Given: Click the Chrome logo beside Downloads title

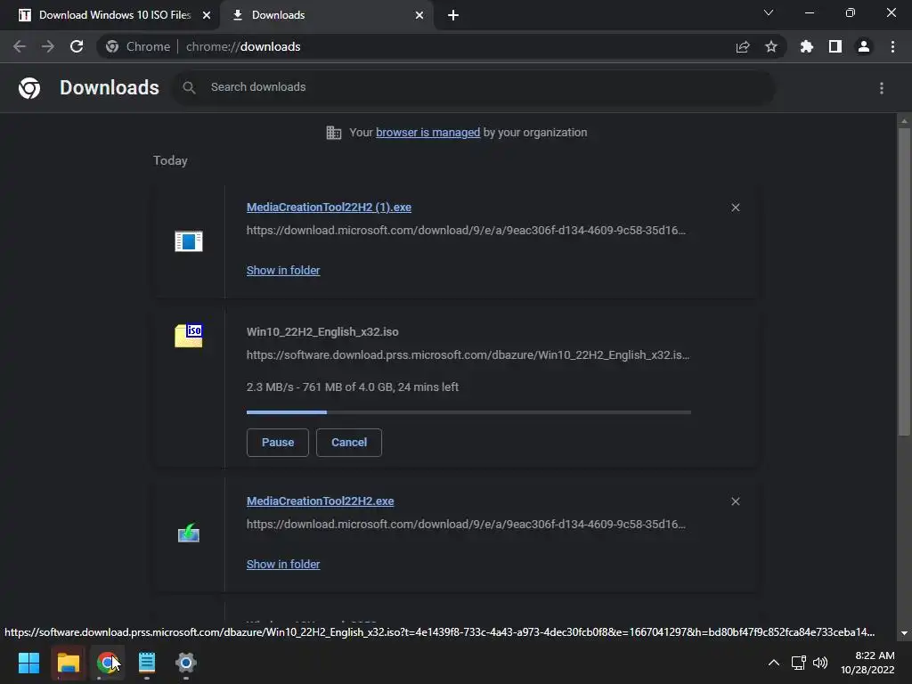Looking at the screenshot, I should click(x=29, y=88).
